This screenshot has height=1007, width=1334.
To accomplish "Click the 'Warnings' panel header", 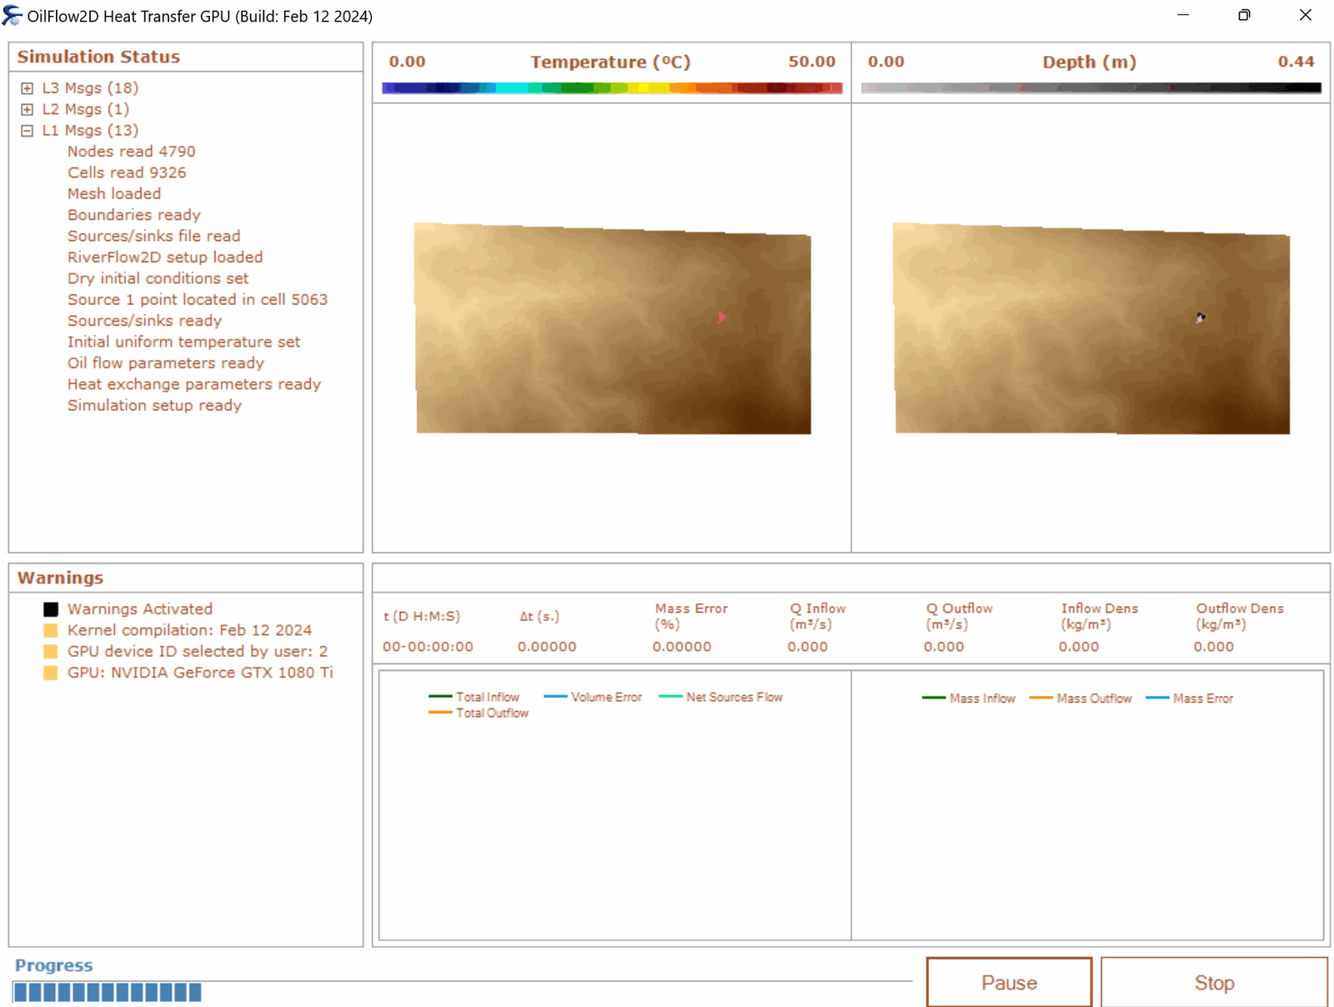I will (x=60, y=578).
